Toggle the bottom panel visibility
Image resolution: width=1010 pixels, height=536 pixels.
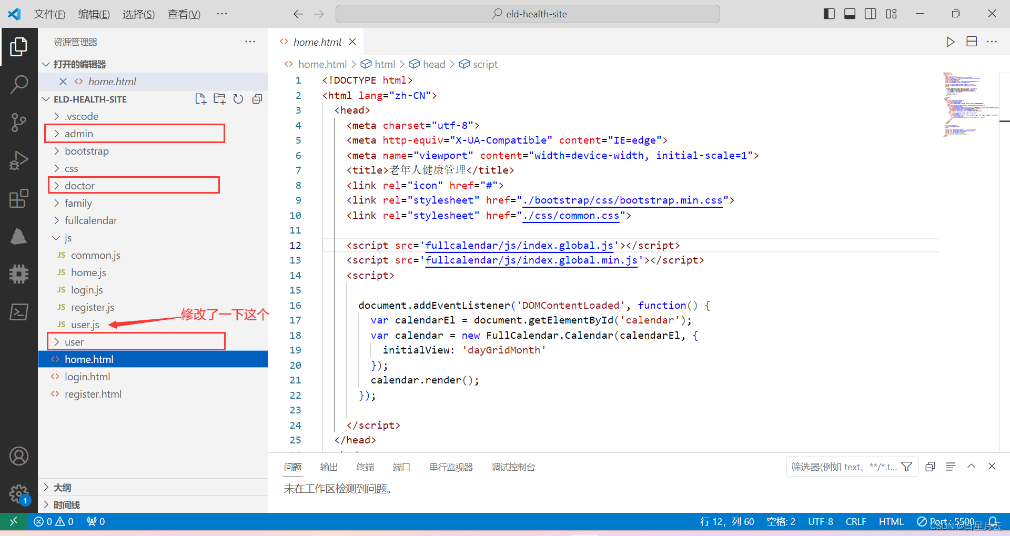[x=850, y=14]
